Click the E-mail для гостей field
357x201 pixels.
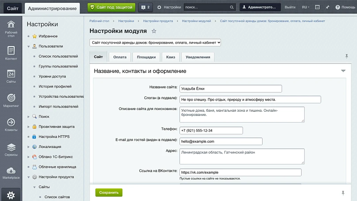coord(221,142)
